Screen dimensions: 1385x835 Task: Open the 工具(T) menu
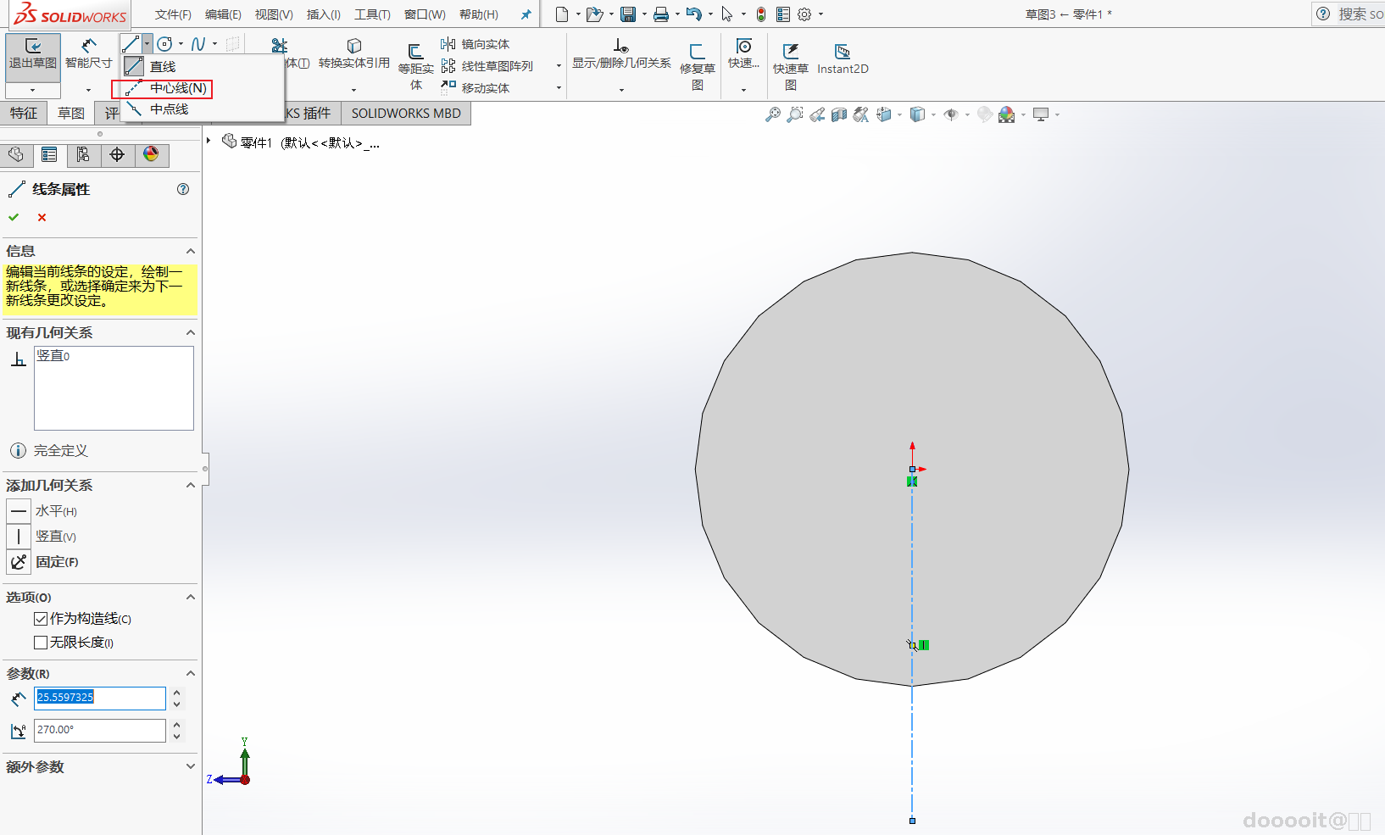pyautogui.click(x=372, y=14)
